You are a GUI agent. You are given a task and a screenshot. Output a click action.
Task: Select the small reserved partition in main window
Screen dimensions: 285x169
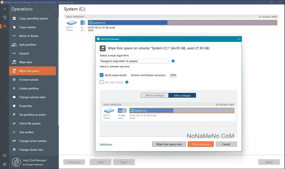[83, 23]
